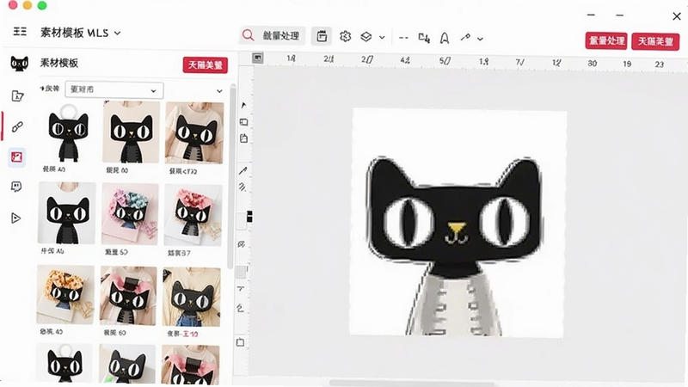Select the cat with golden bow thumbnail, third row

point(65,294)
